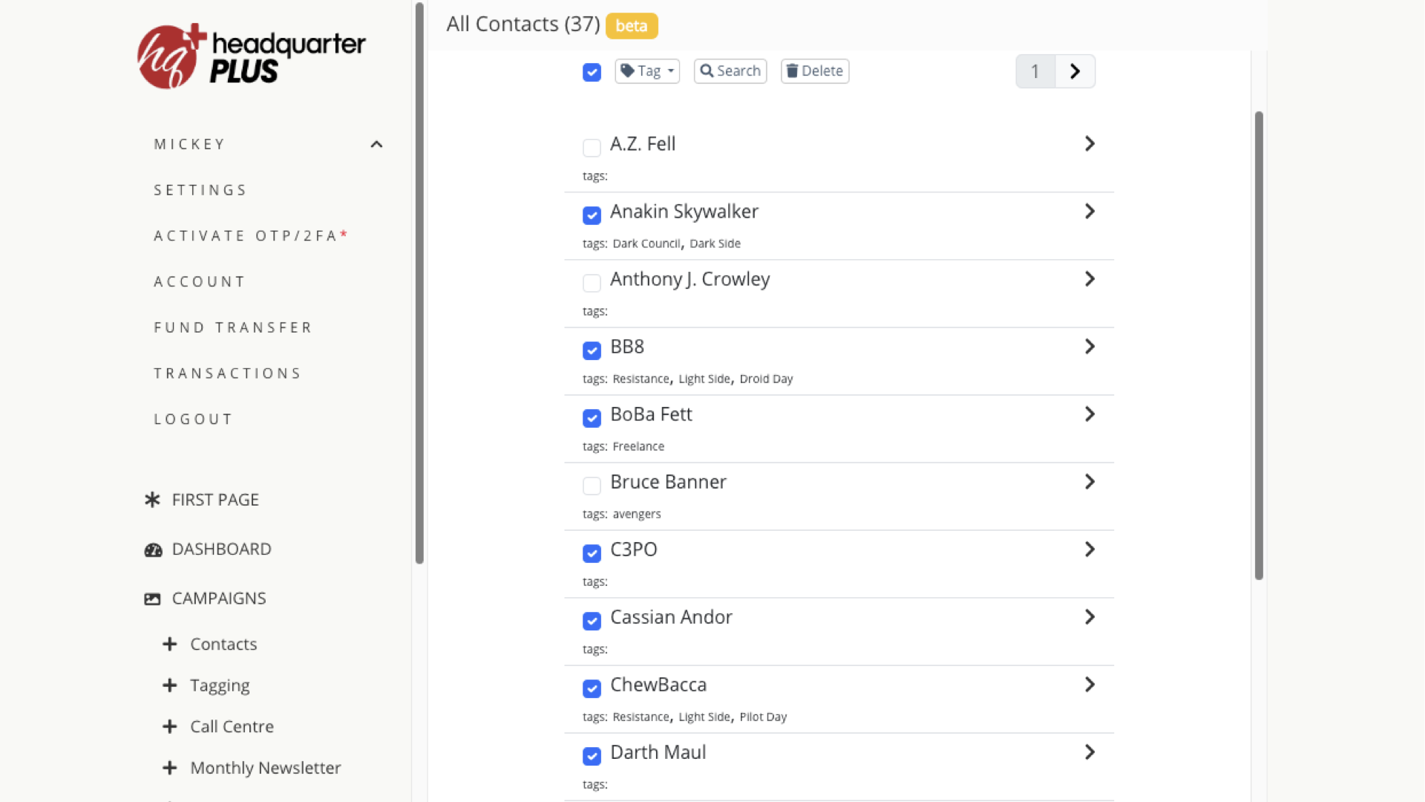Click the Dashboard gauge icon
This screenshot has height=802, width=1425.
pyautogui.click(x=153, y=550)
